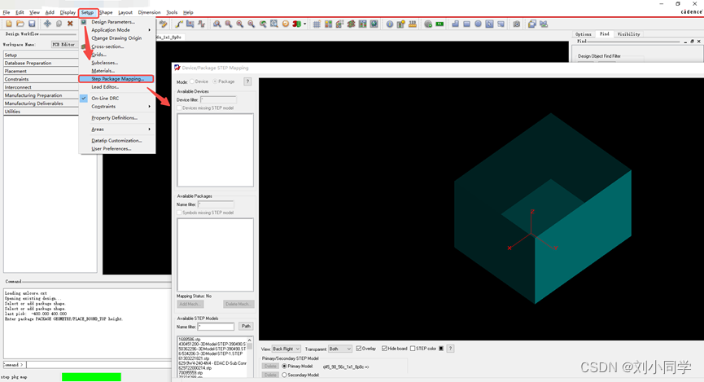
Task: Open the Transparent Both dropdown
Action: 340,349
